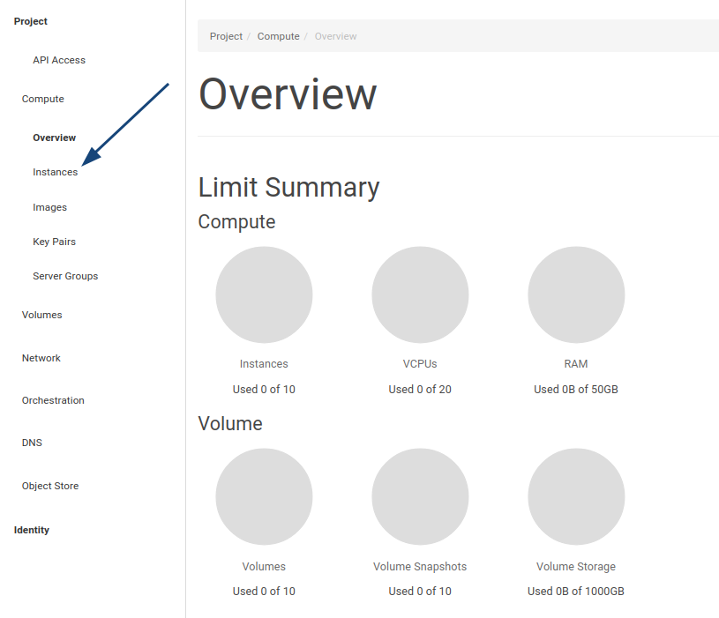Expand the Object Store section
Image resolution: width=719 pixels, height=618 pixels.
point(50,486)
